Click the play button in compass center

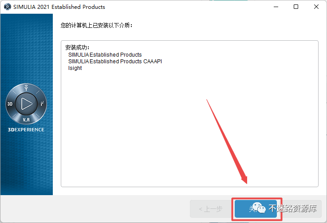pyautogui.click(x=26, y=104)
